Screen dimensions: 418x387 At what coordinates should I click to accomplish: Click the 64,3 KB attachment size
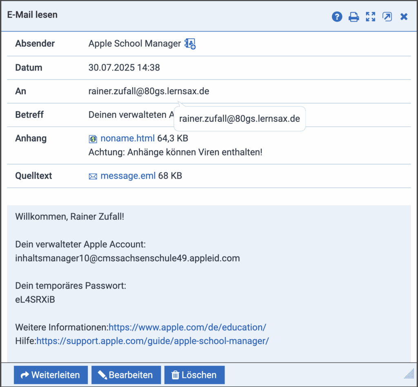click(173, 138)
